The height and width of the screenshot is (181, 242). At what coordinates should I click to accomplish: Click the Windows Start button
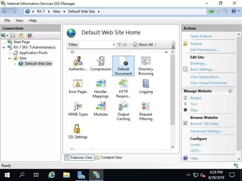[7, 175]
